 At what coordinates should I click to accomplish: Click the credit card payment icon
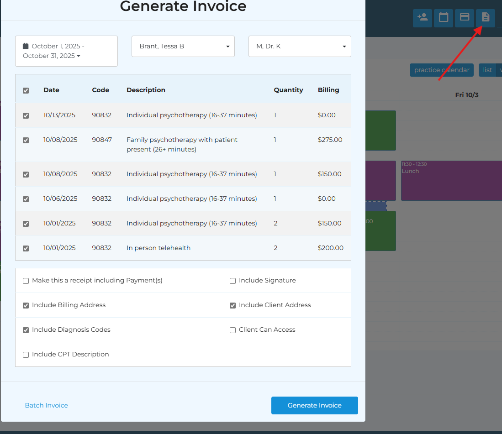[x=464, y=18]
